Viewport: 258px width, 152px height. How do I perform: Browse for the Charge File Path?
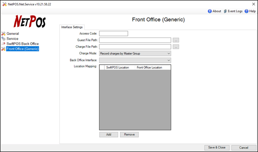tap(176, 47)
